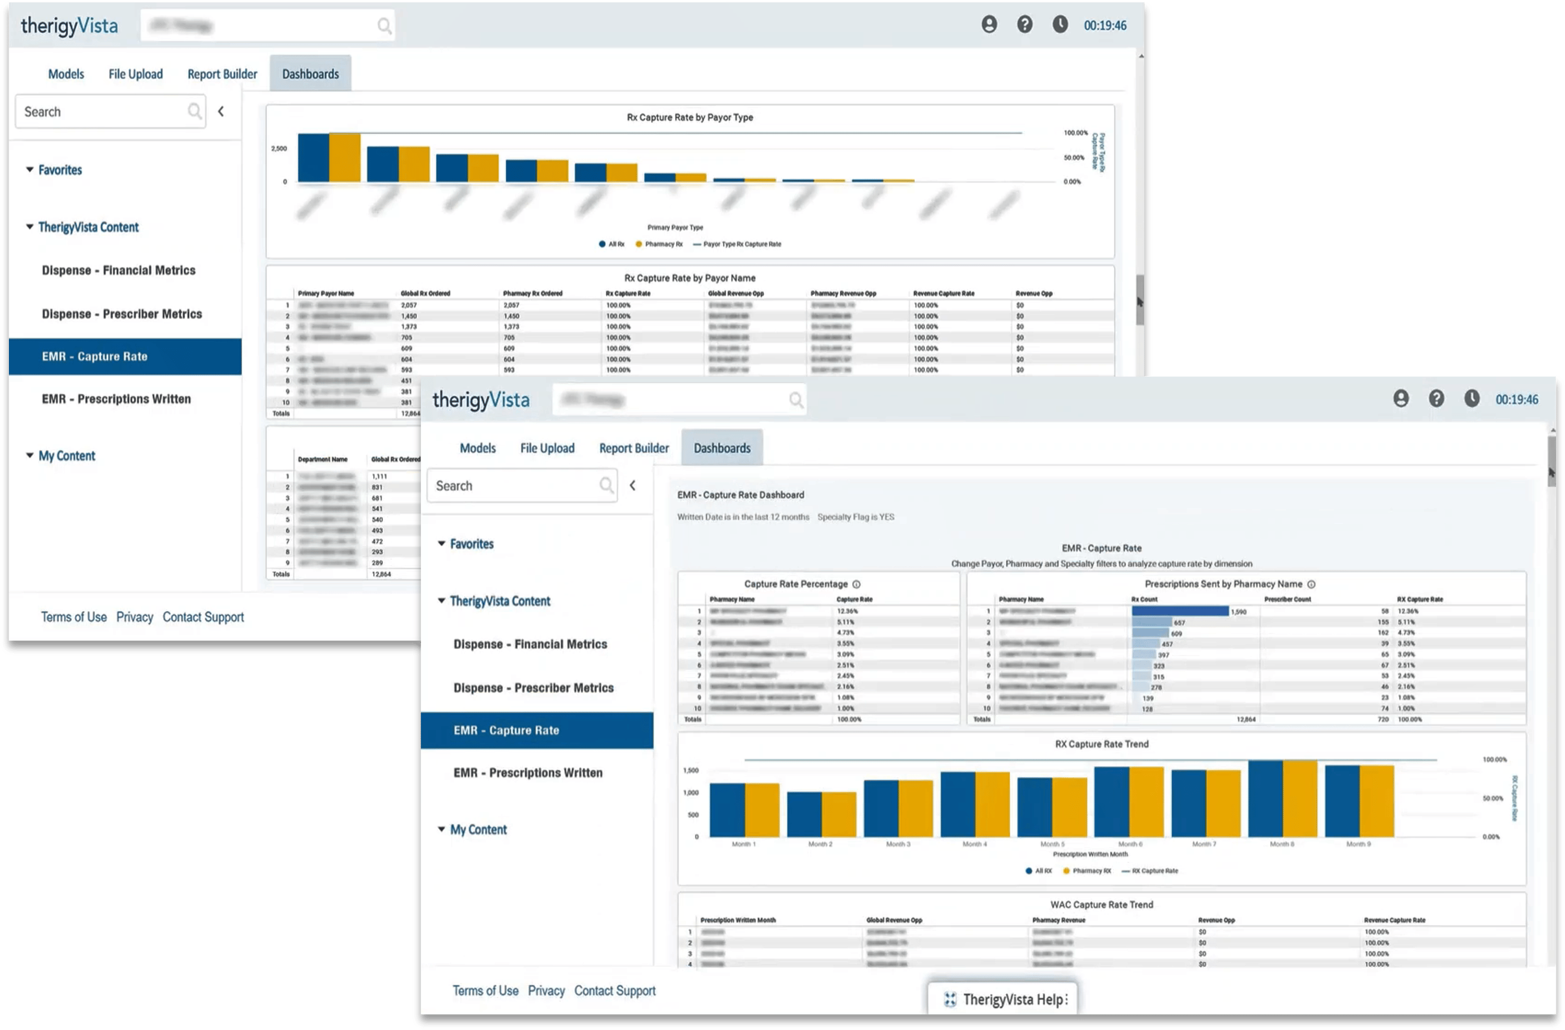
Task: Collapse the Favorites section in front window
Action: [x=441, y=543]
